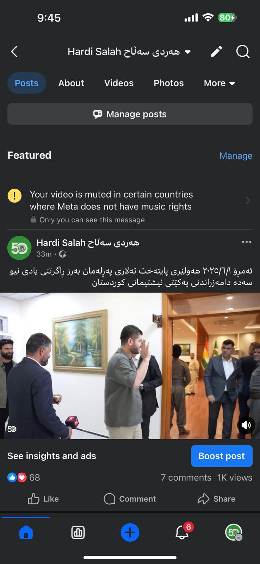Open the insights dashboard bar-chart icon
The height and width of the screenshot is (564, 260).
click(x=78, y=532)
